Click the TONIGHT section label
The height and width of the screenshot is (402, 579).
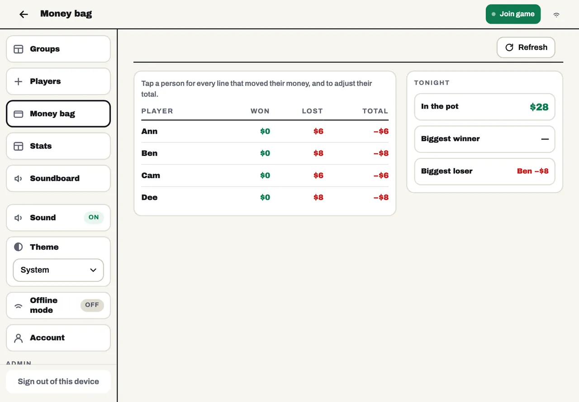pos(432,83)
